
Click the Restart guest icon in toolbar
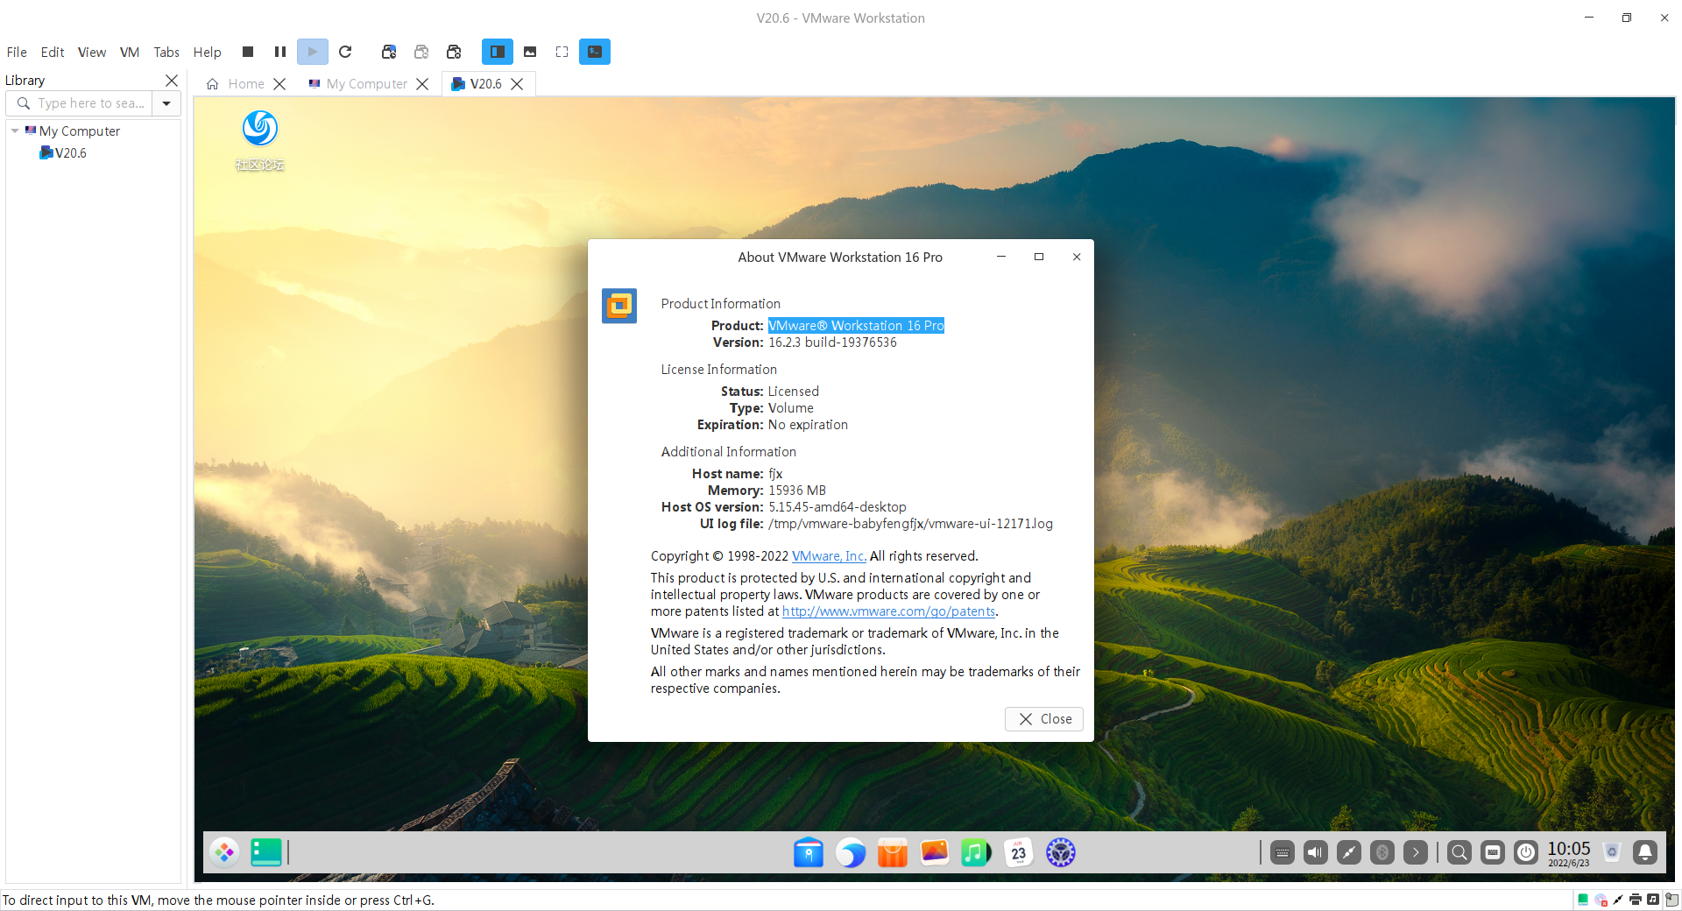(345, 52)
